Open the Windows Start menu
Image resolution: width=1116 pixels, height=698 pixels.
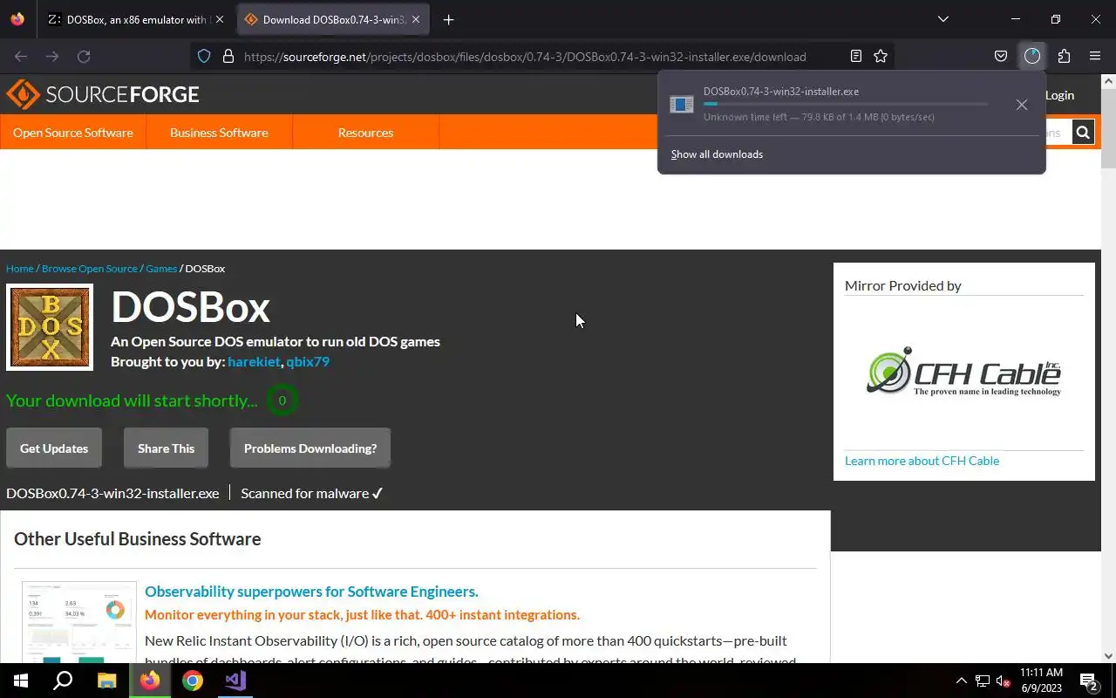pyautogui.click(x=21, y=681)
